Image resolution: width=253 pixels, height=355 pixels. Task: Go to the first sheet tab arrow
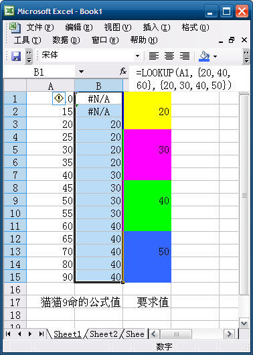click(x=8, y=334)
